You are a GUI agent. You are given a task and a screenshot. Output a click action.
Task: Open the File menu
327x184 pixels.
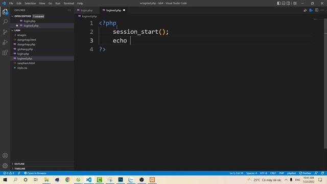pos(11,4)
